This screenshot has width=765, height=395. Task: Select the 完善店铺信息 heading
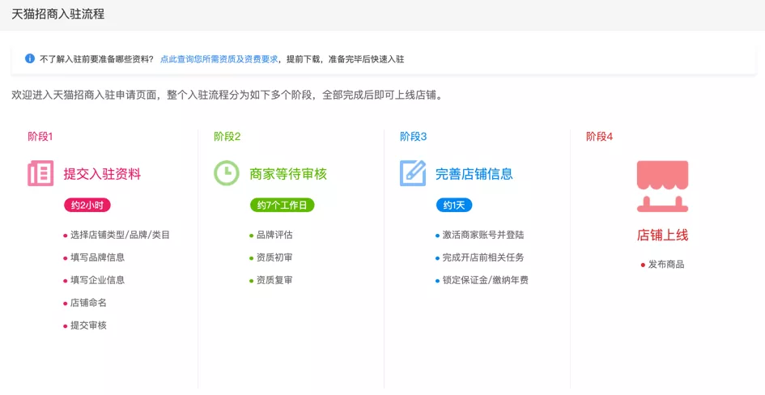click(x=474, y=174)
